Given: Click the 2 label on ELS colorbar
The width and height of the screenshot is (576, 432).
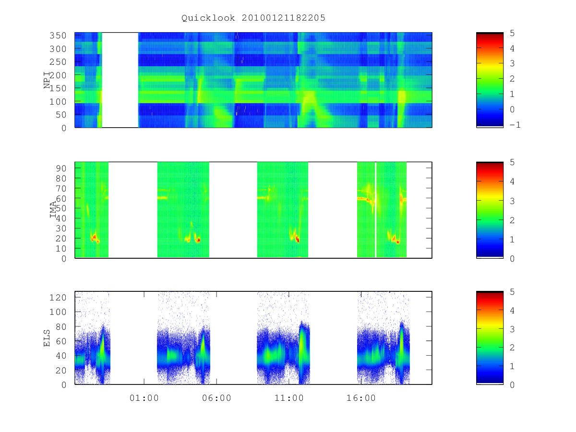Looking at the screenshot, I should tap(512, 348).
